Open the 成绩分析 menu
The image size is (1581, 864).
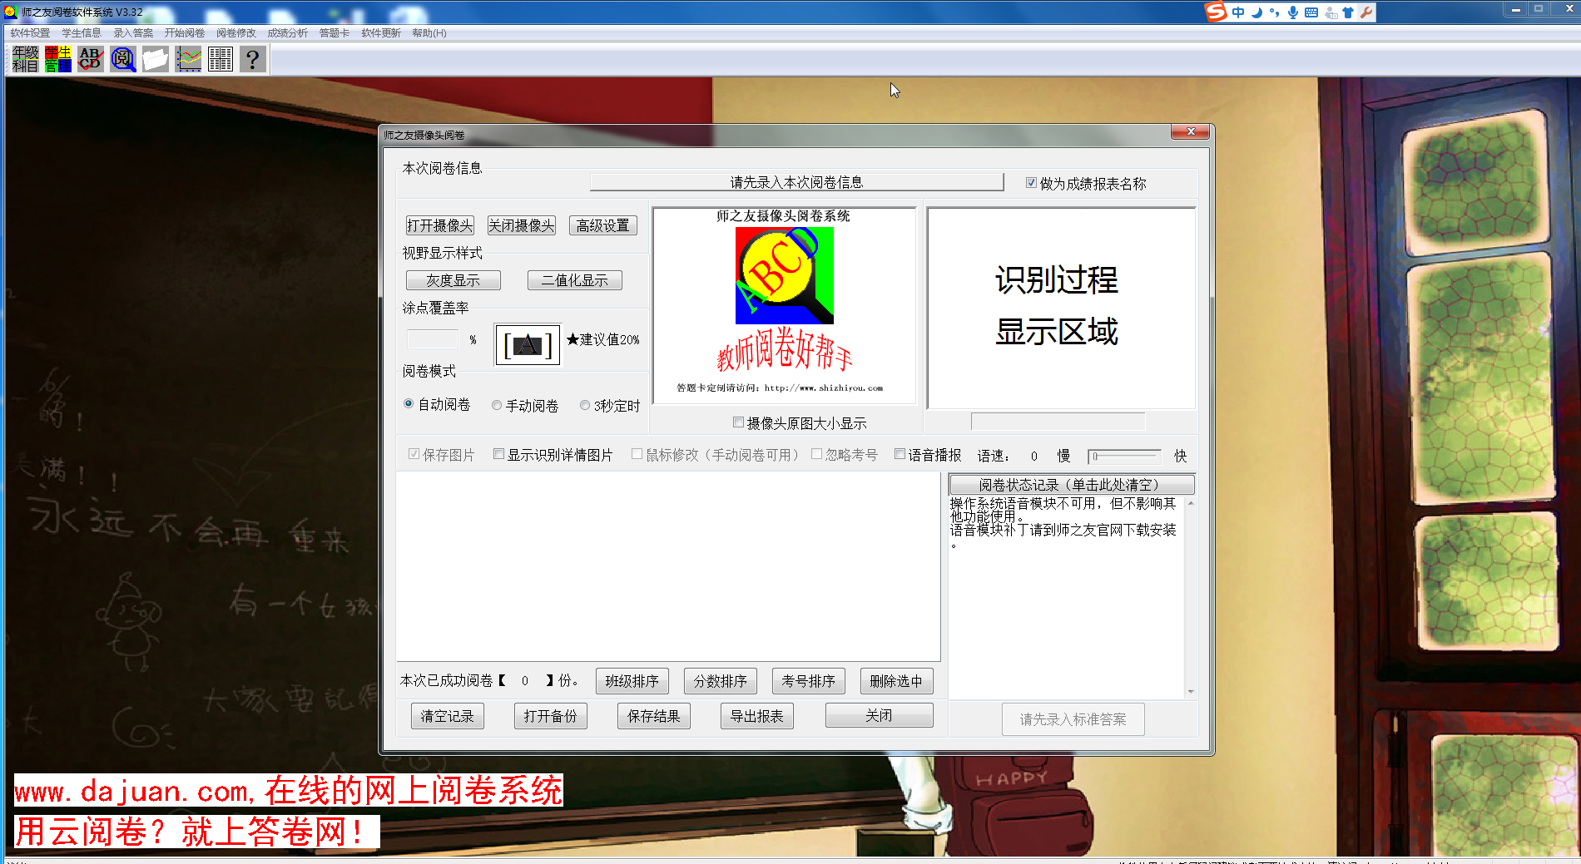[287, 32]
